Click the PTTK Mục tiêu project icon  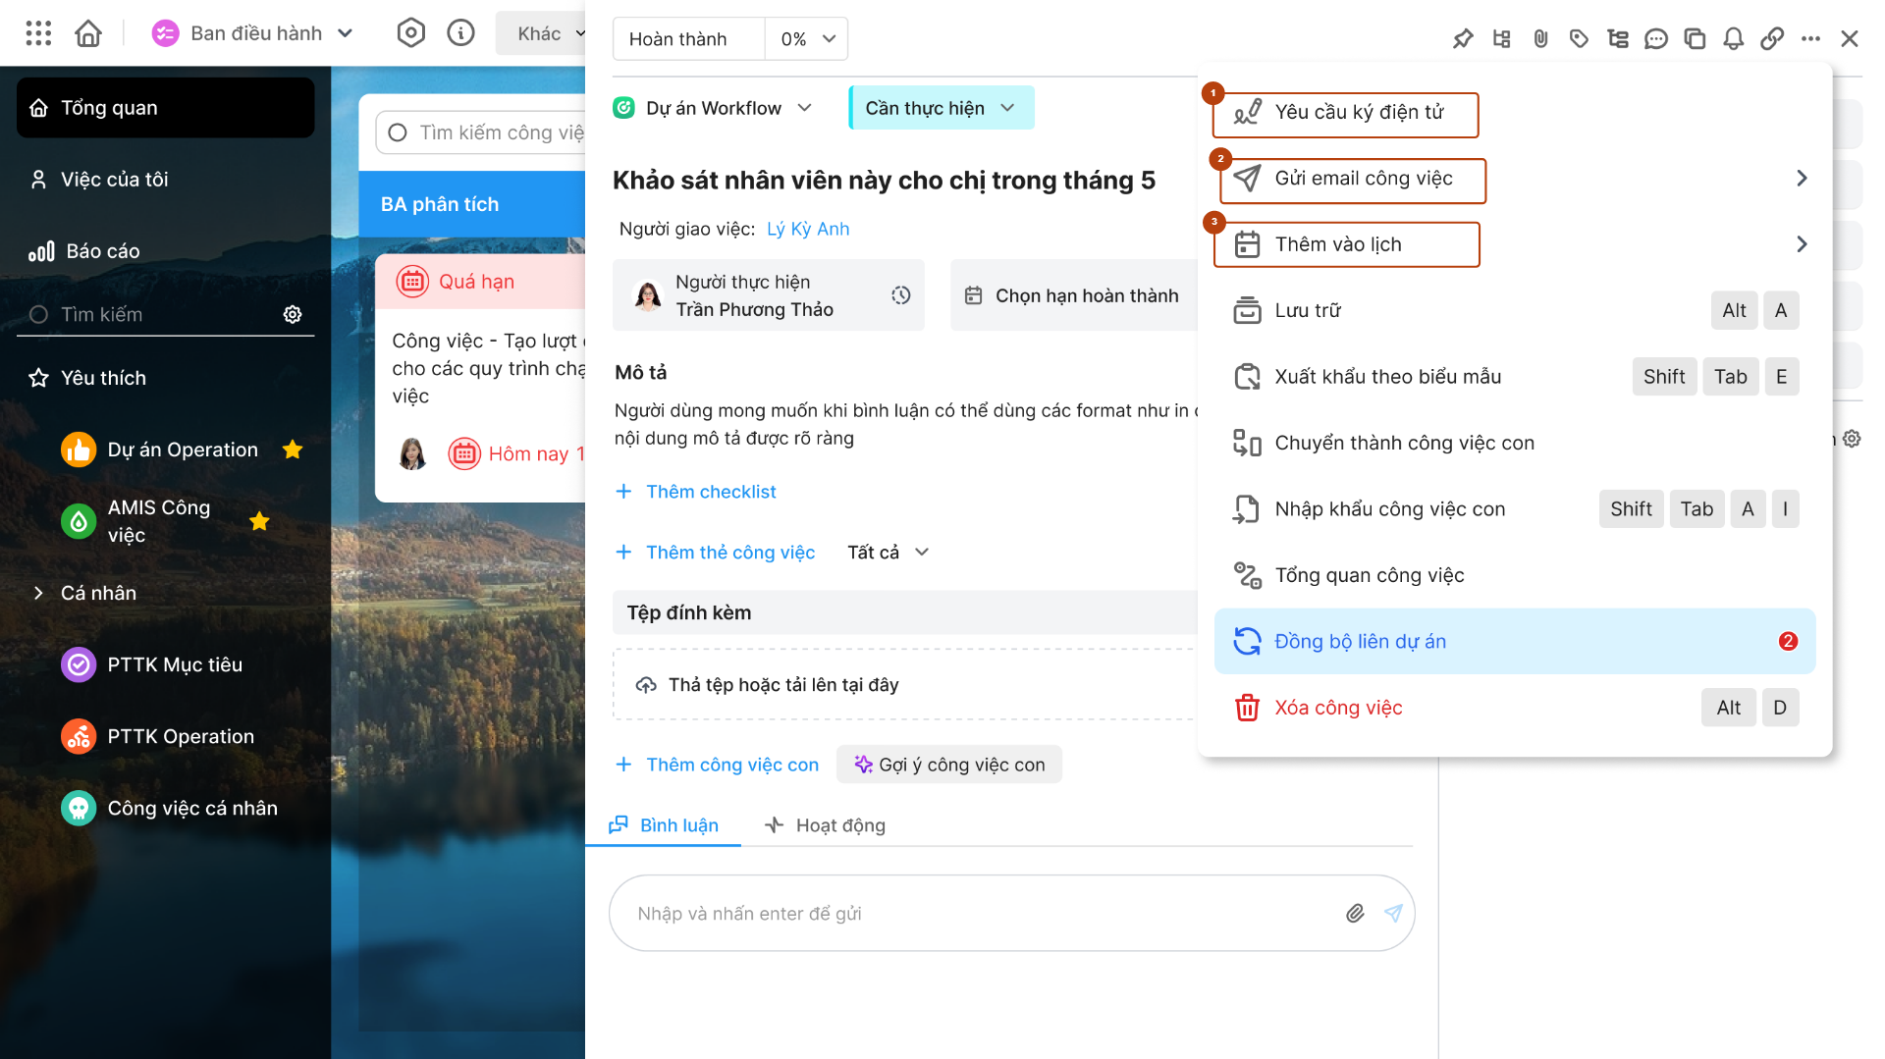coord(79,664)
